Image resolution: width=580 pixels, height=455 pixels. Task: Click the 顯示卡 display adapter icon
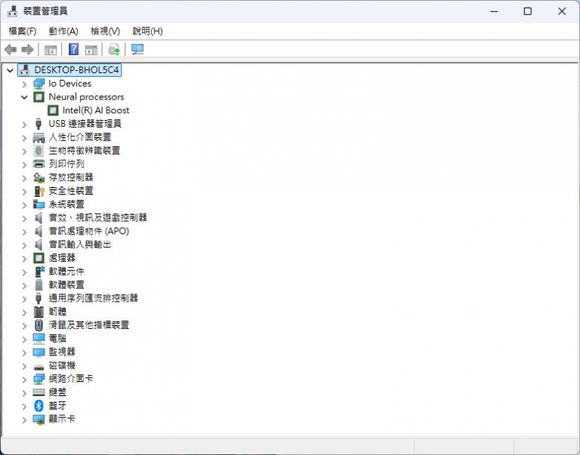click(x=39, y=419)
